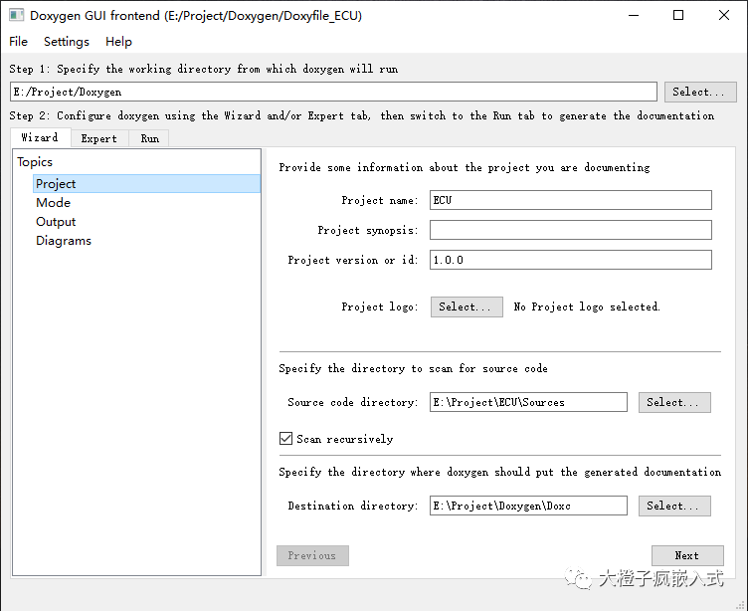The image size is (748, 611).
Task: Switch to the Run tab
Action: coord(149,138)
